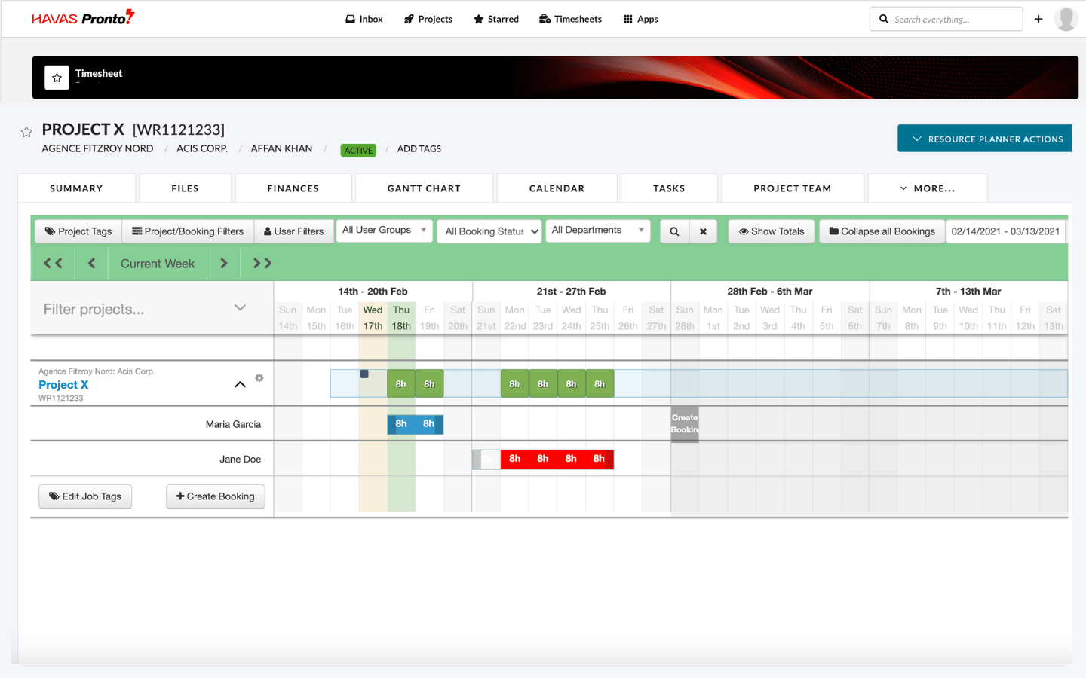1086x678 pixels.
Task: Open Timesheets in the top navigation
Action: pyautogui.click(x=570, y=19)
